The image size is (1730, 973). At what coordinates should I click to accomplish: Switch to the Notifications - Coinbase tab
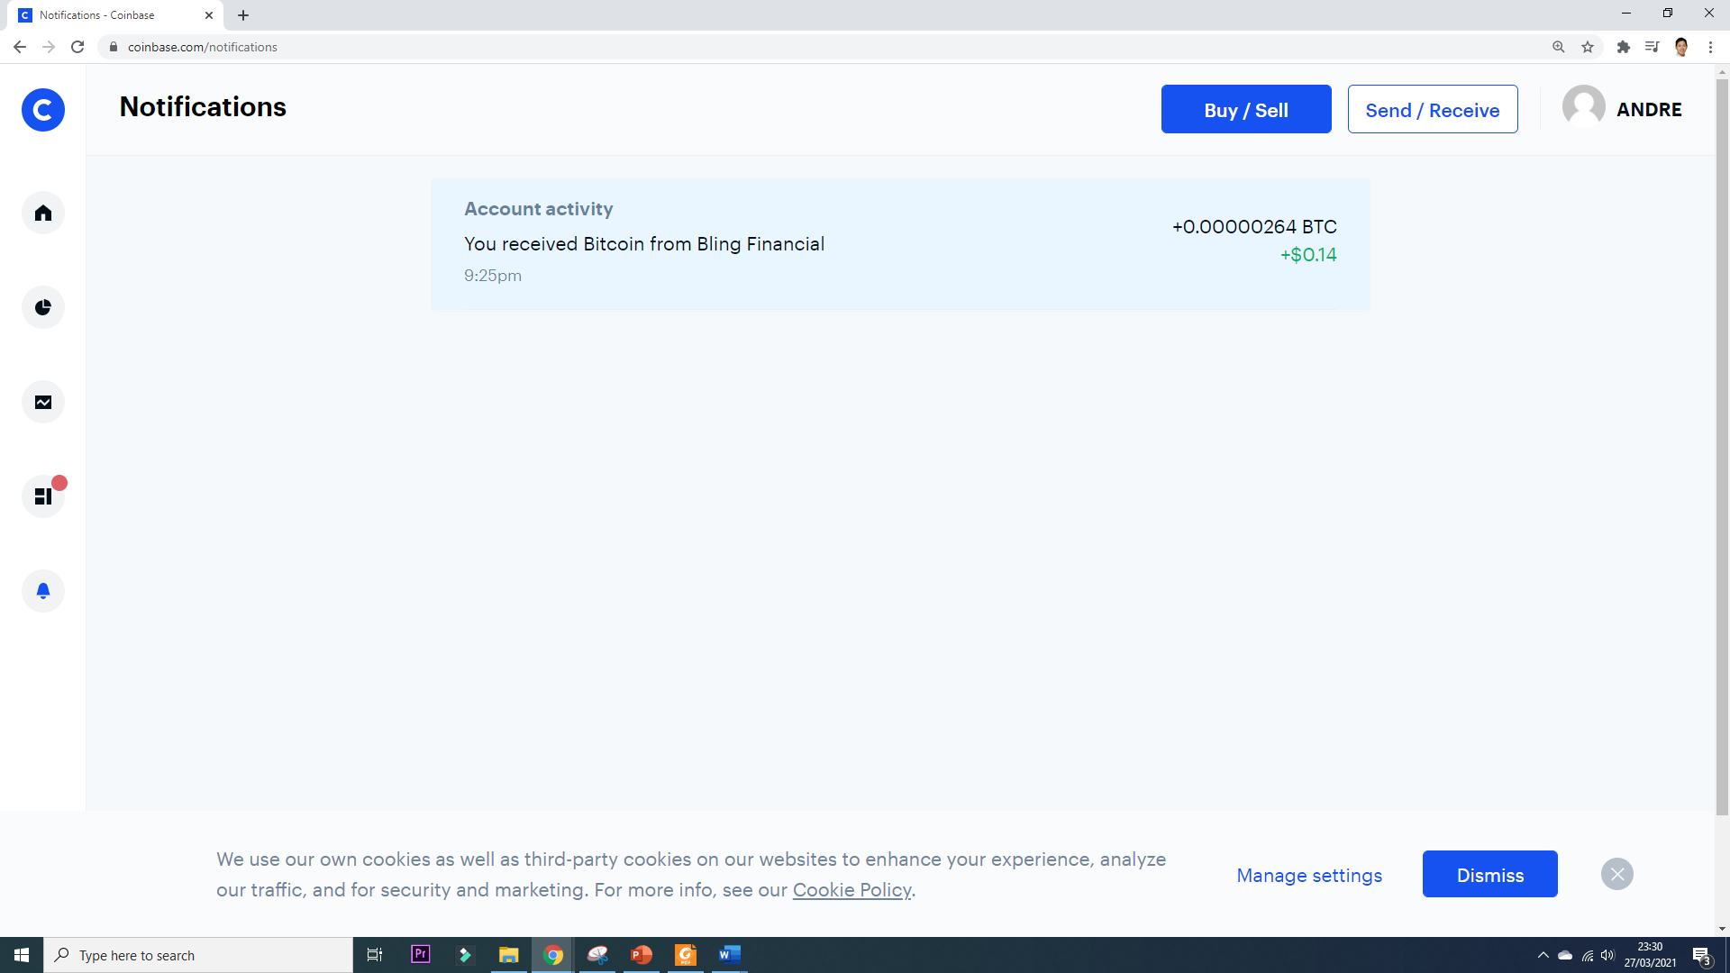click(x=108, y=14)
